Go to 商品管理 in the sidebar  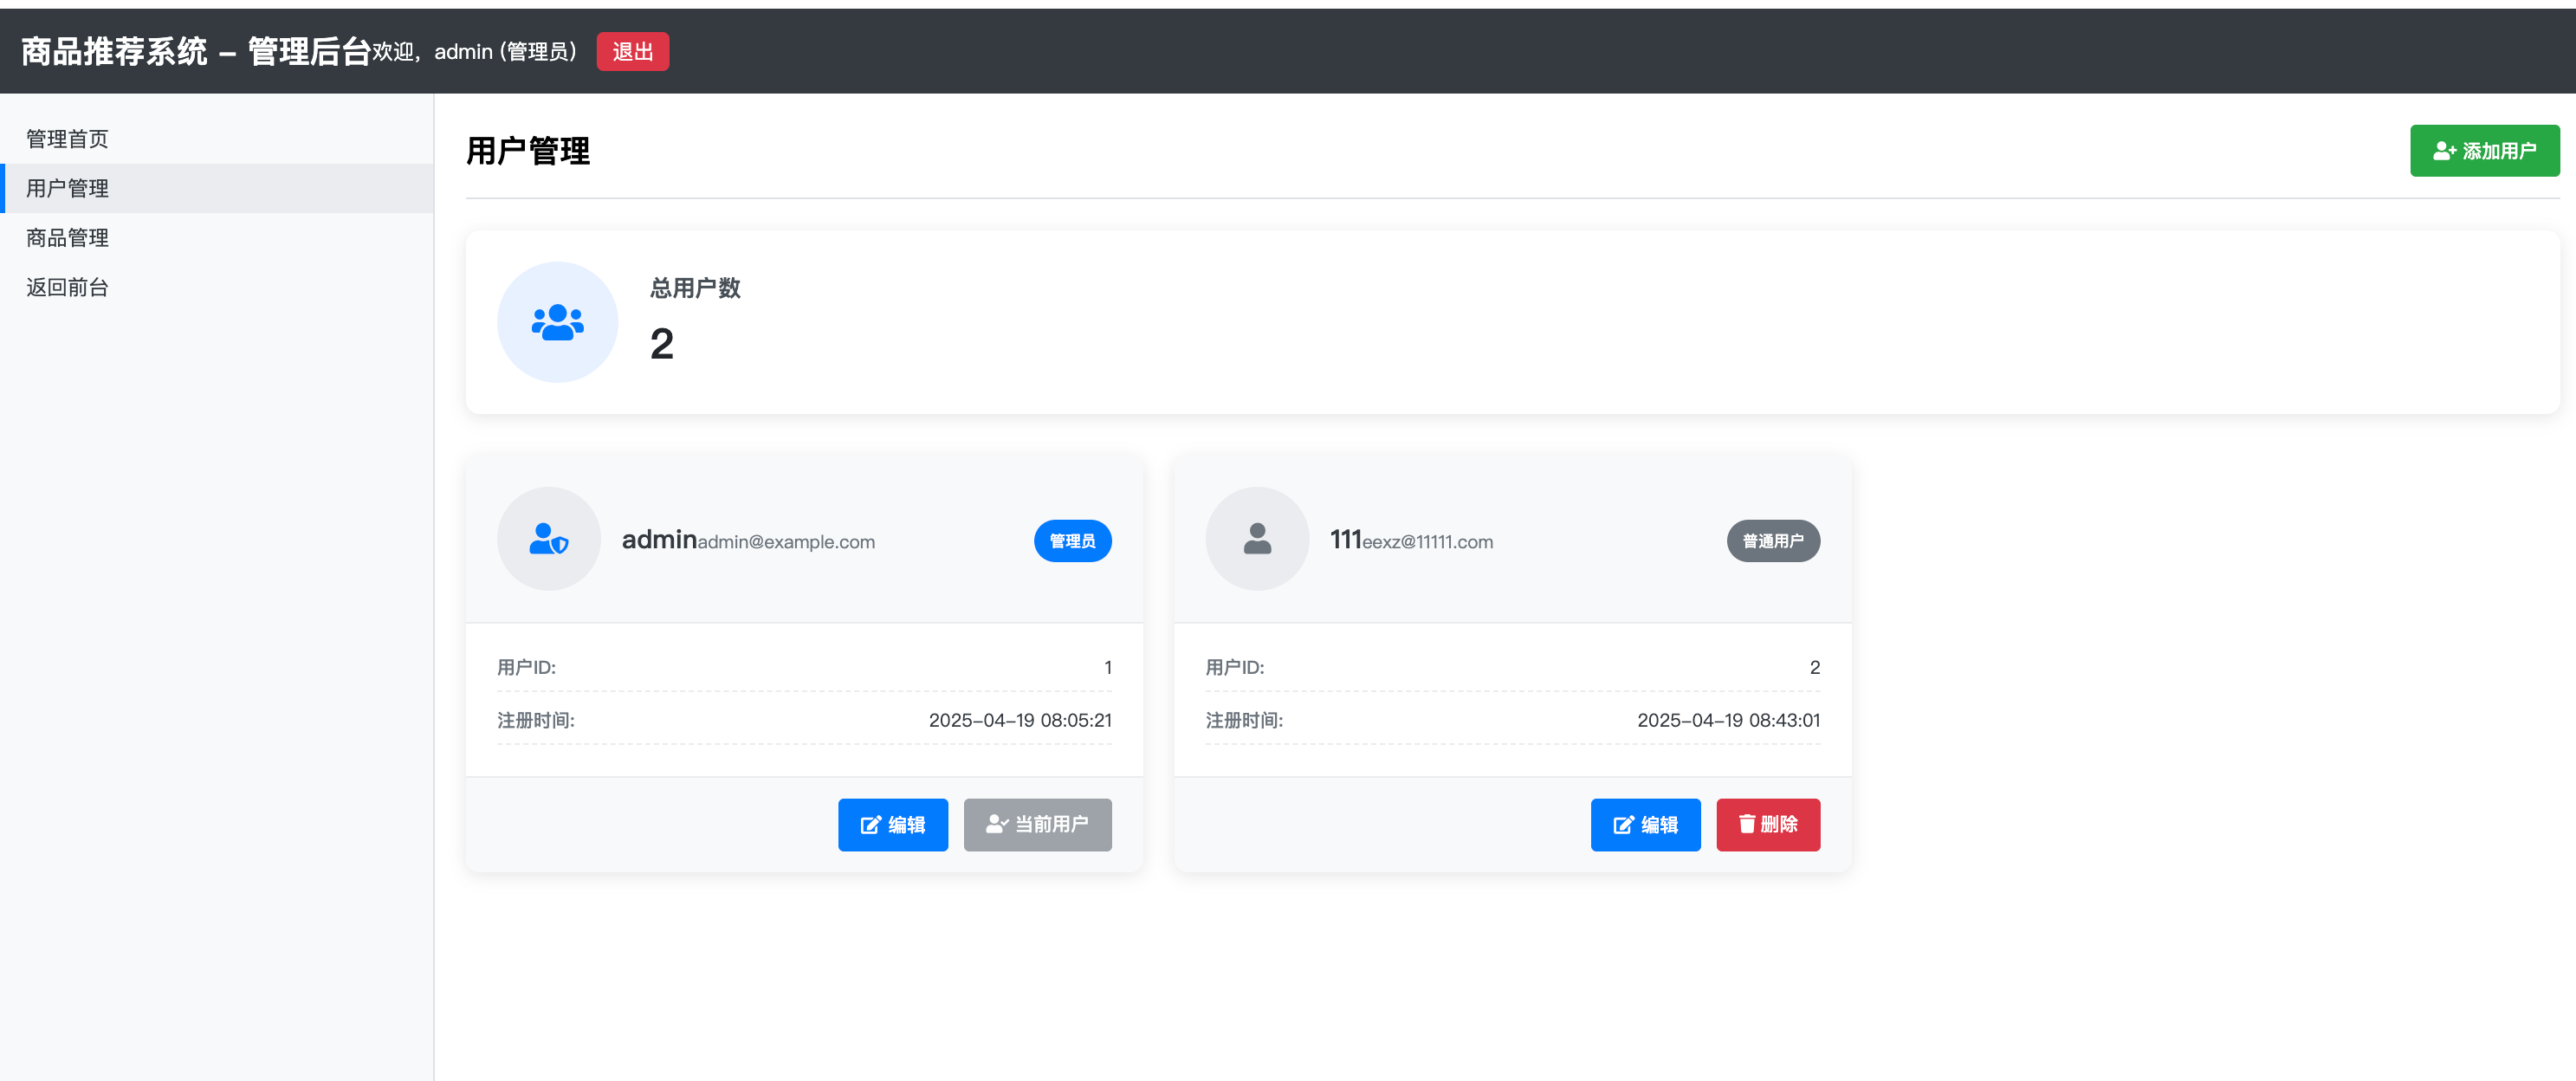(67, 238)
